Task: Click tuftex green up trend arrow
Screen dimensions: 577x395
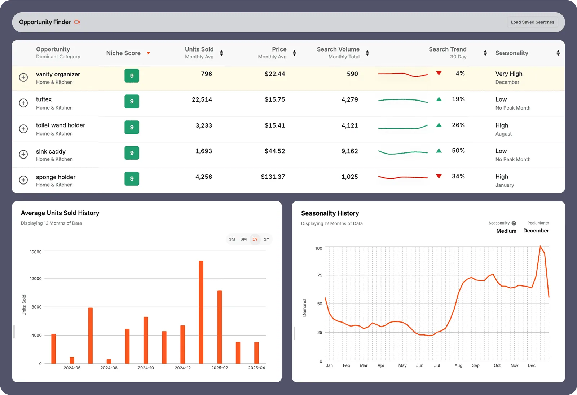Action: (439, 99)
